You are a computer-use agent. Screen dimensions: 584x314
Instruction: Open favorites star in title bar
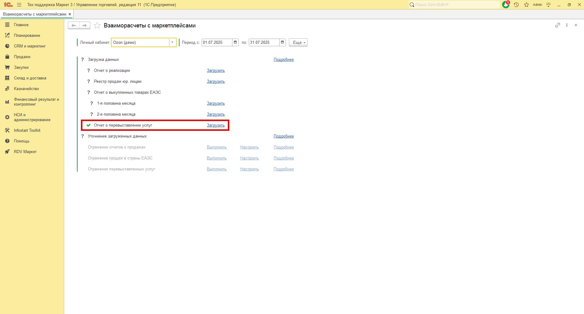tap(527, 5)
